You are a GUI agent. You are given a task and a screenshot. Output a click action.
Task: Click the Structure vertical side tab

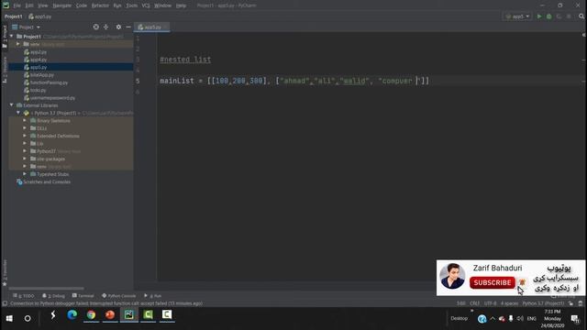(5, 70)
